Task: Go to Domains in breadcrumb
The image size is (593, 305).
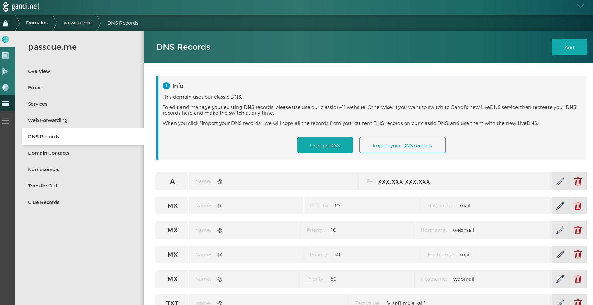Action: pyautogui.click(x=37, y=23)
